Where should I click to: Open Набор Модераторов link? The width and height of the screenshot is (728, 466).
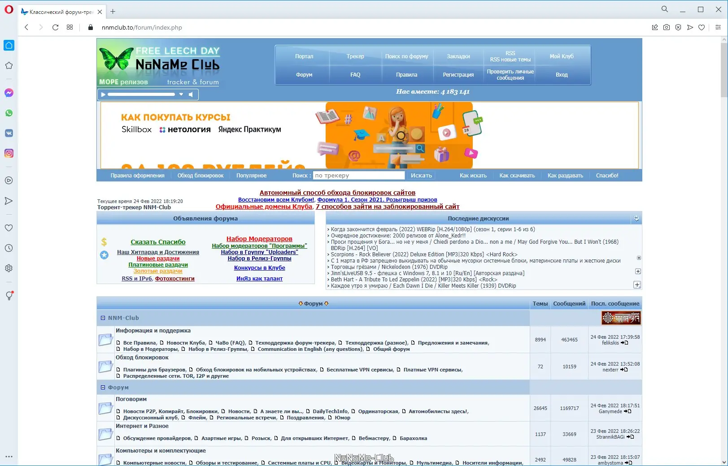pos(259,239)
